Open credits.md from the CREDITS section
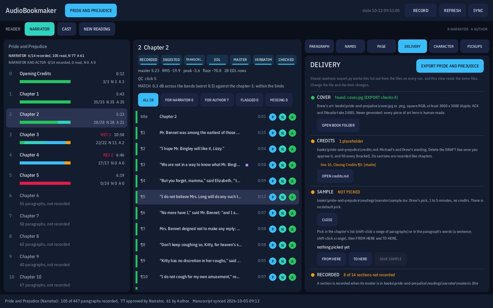The width and height of the screenshot is (493, 308). (335, 176)
